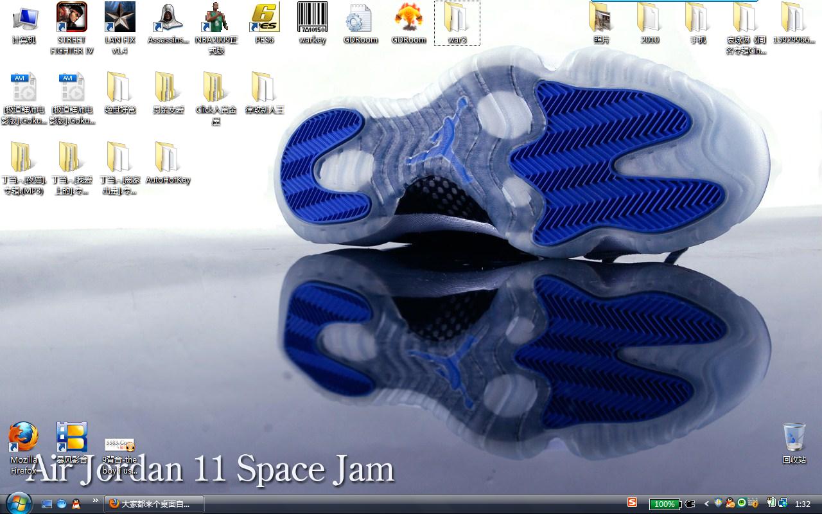Click the 1:32 system clock
Screen dimensions: 822x514
point(803,504)
